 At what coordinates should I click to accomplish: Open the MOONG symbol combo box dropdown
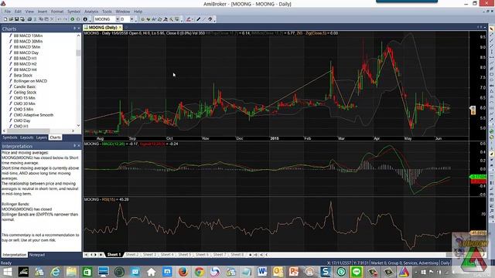point(117,19)
